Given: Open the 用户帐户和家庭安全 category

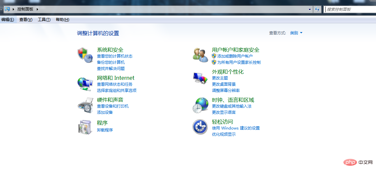Looking at the screenshot, I should 236,50.
